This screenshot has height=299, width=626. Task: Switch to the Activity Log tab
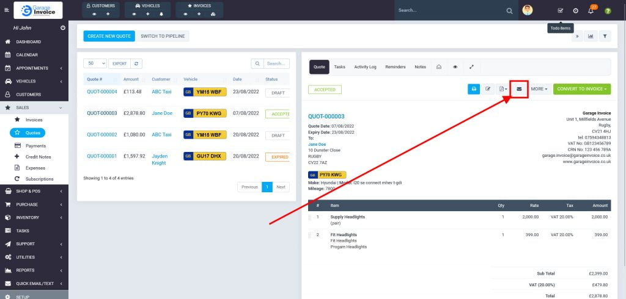[365, 67]
